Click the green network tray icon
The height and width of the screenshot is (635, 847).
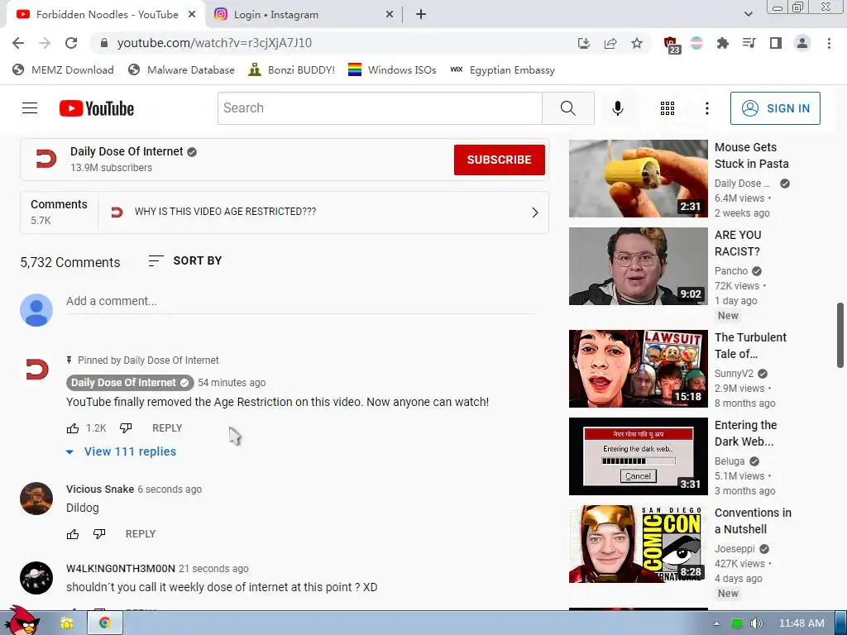pos(737,623)
